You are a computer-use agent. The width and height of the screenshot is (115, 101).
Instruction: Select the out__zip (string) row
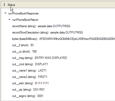28,90
